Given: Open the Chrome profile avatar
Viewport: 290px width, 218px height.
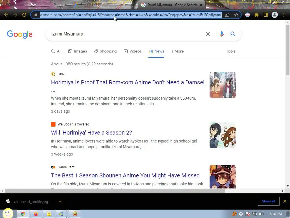Looking at the screenshot, I should pyautogui.click(x=275, y=15).
